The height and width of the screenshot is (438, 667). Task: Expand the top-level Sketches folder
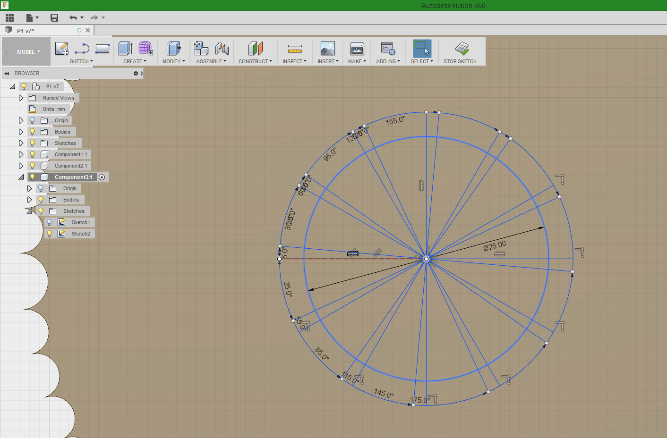point(21,143)
